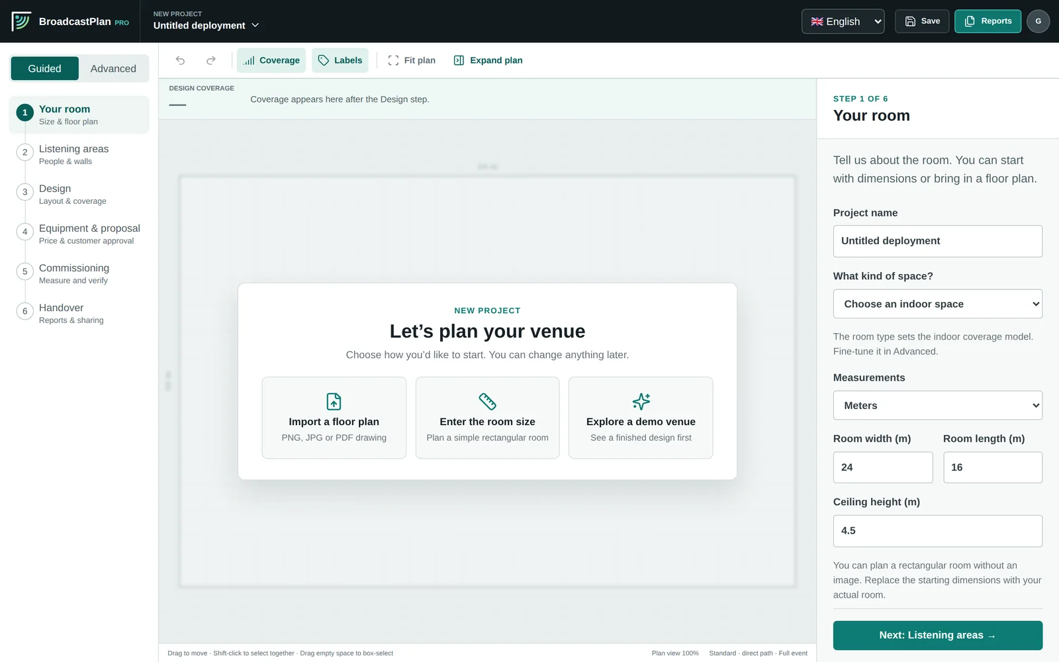1059x662 pixels.
Task: Toggle the Expand plan view
Action: pos(488,60)
